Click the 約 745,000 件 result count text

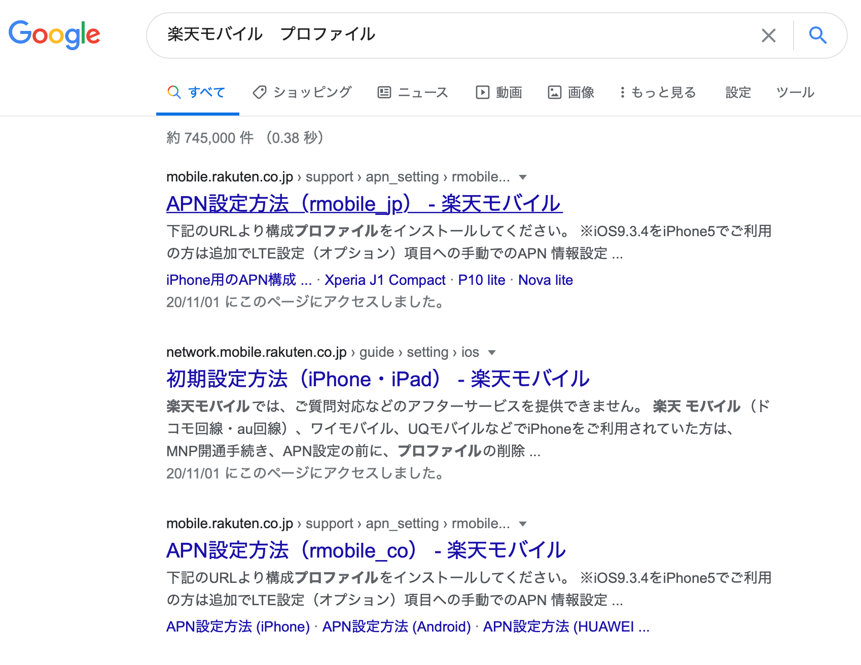pyautogui.click(x=210, y=138)
